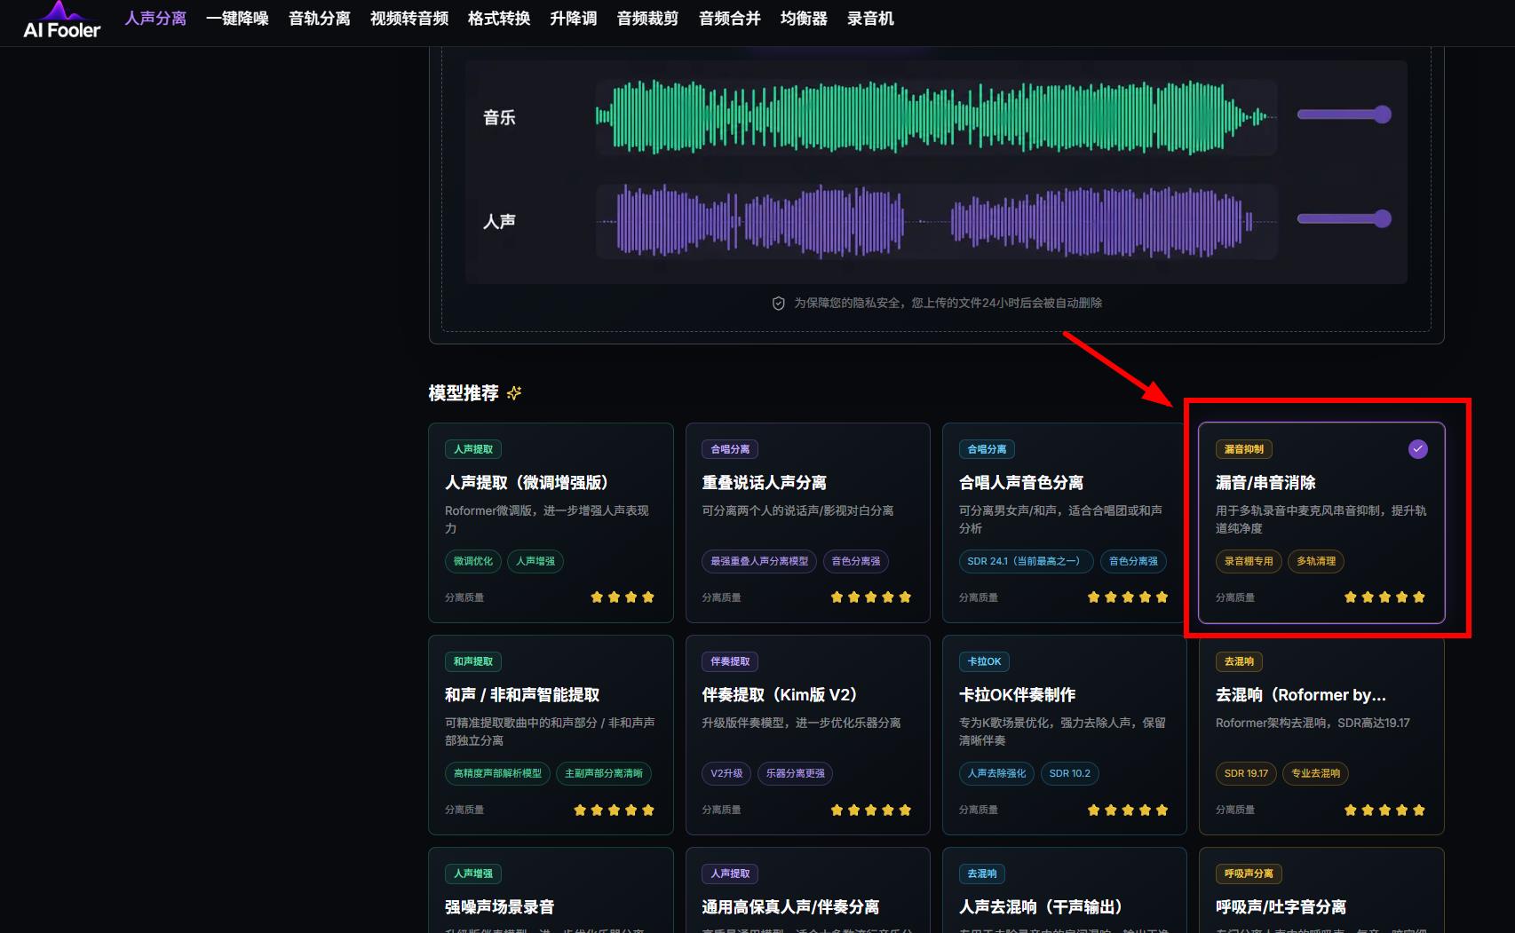Image resolution: width=1515 pixels, height=933 pixels.
Task: Select the 重叠说话人声分离 model card
Action: coord(808,523)
